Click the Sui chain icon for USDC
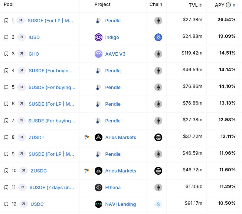Image resolution: width=242 pixels, height=214 pixels. point(158,204)
